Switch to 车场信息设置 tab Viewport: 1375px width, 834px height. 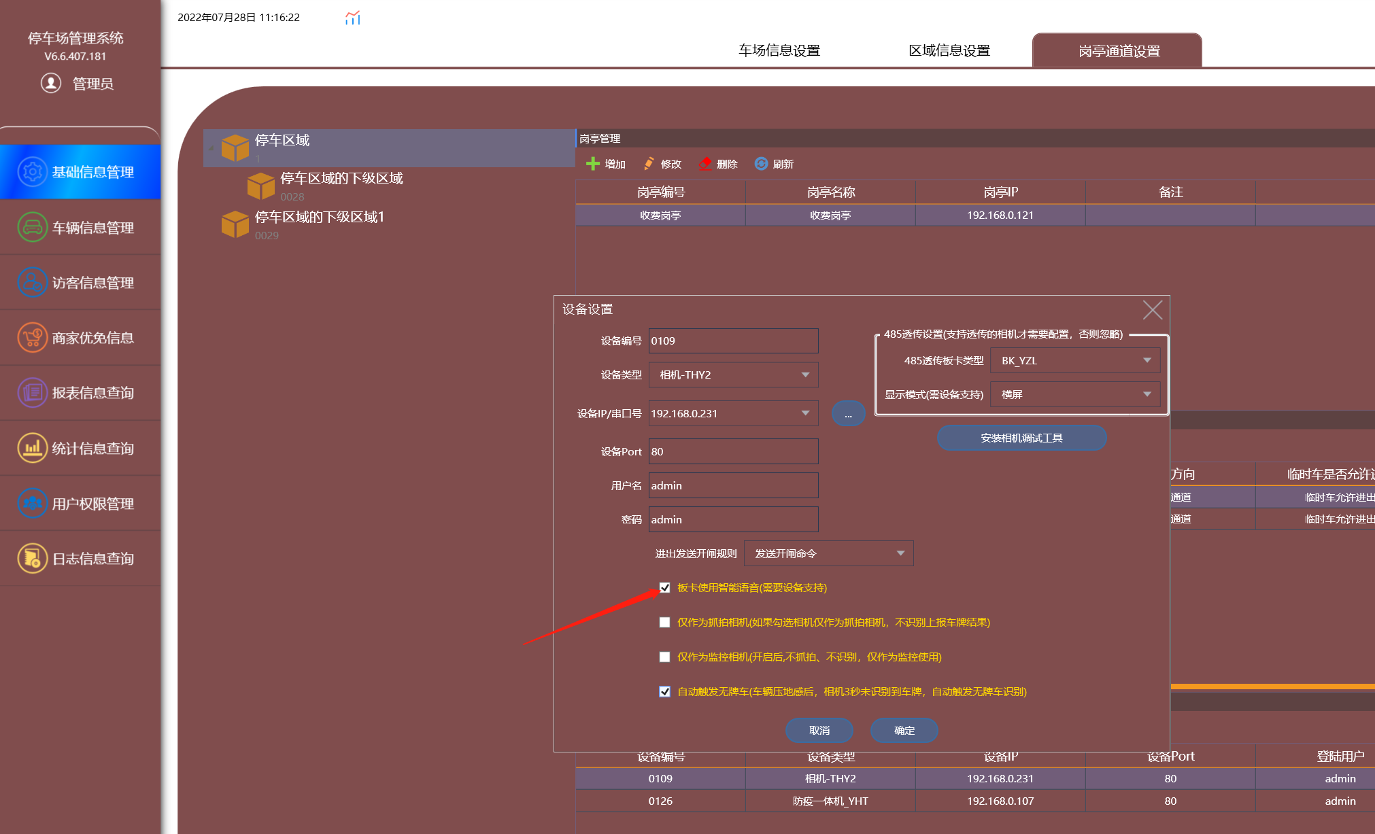pos(779,51)
